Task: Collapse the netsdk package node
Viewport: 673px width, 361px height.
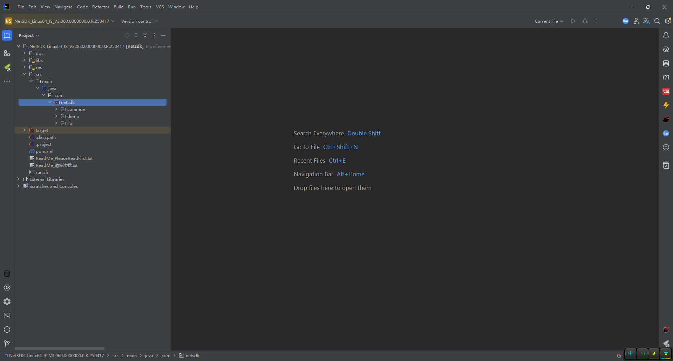Action: pos(50,102)
